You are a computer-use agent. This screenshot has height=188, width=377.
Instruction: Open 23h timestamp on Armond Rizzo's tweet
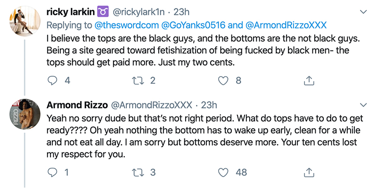pos(208,104)
